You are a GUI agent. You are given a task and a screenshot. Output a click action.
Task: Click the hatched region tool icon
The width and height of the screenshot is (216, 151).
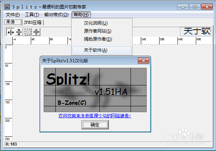pos(28,32)
